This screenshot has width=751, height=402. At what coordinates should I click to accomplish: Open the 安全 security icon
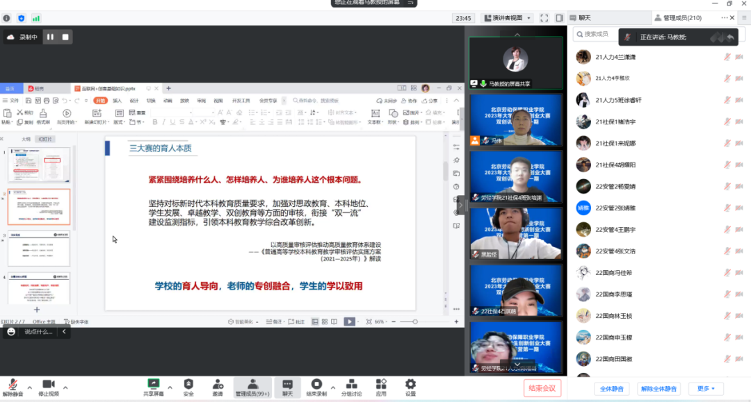(188, 387)
